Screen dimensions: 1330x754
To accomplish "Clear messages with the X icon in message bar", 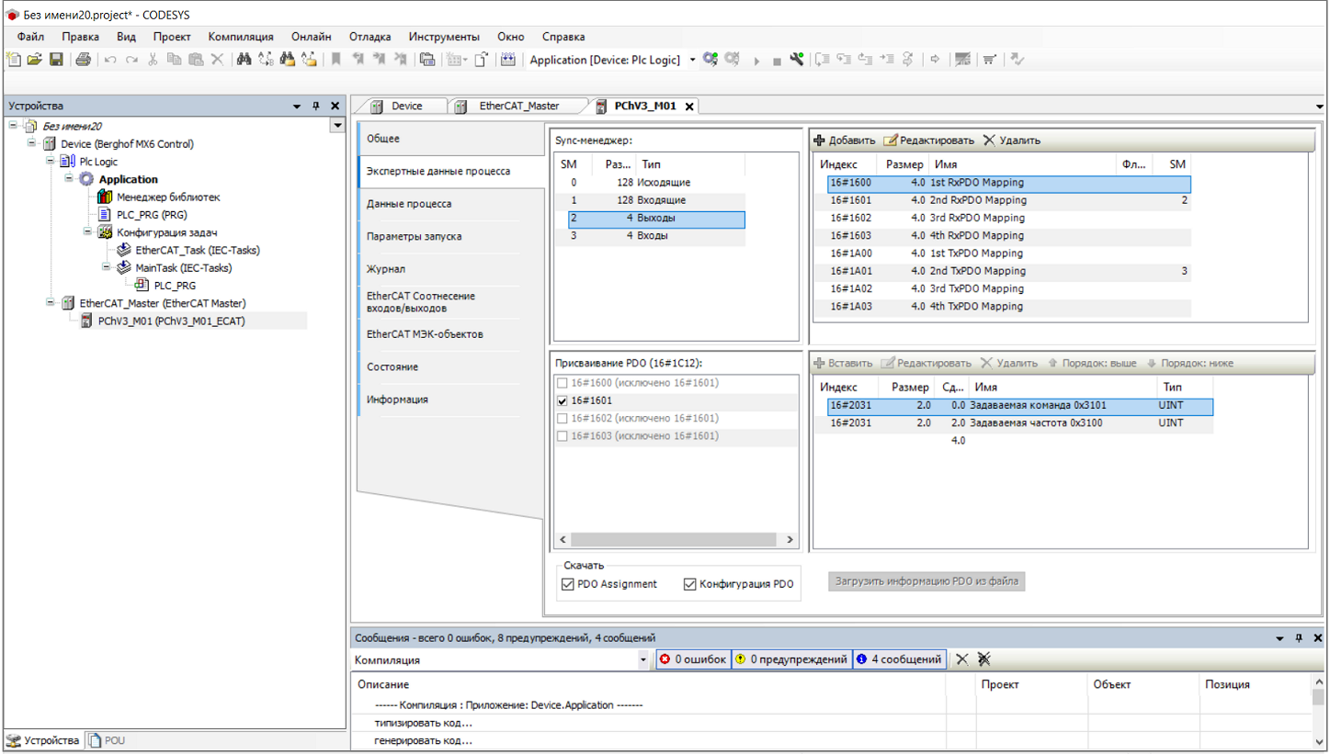I will [962, 659].
